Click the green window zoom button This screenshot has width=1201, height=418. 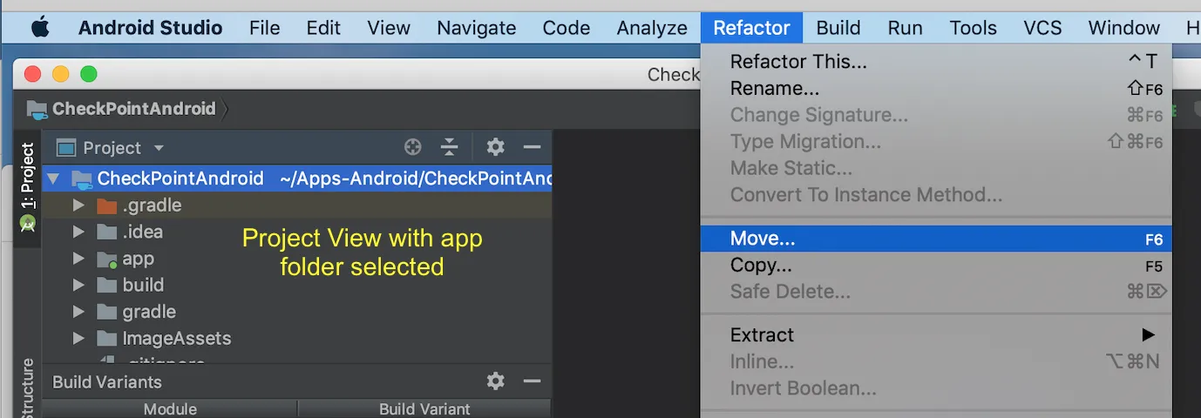[88, 74]
